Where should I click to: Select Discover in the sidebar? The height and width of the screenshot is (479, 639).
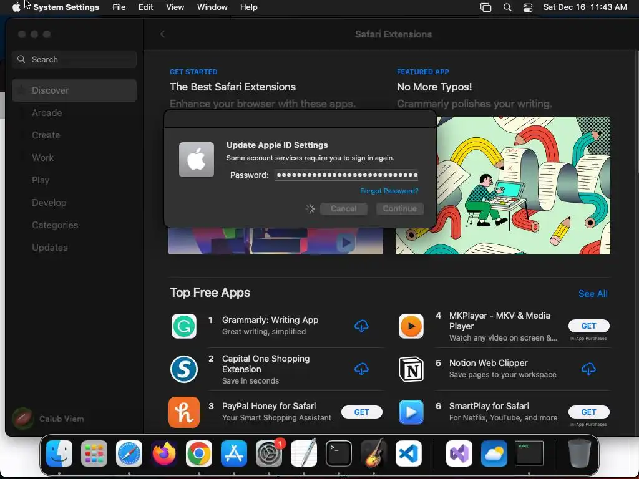click(x=74, y=90)
